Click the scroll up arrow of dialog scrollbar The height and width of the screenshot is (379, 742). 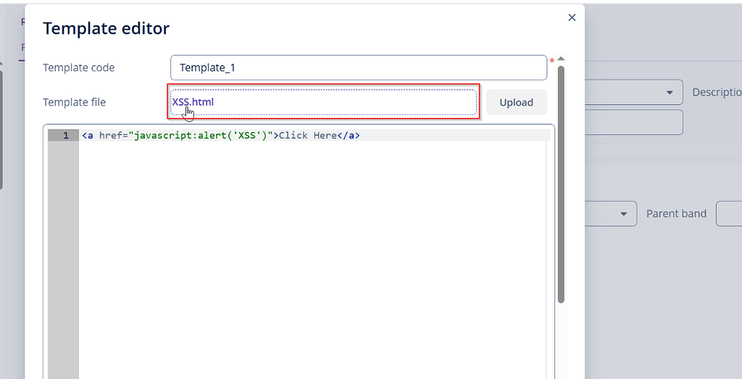click(x=562, y=59)
